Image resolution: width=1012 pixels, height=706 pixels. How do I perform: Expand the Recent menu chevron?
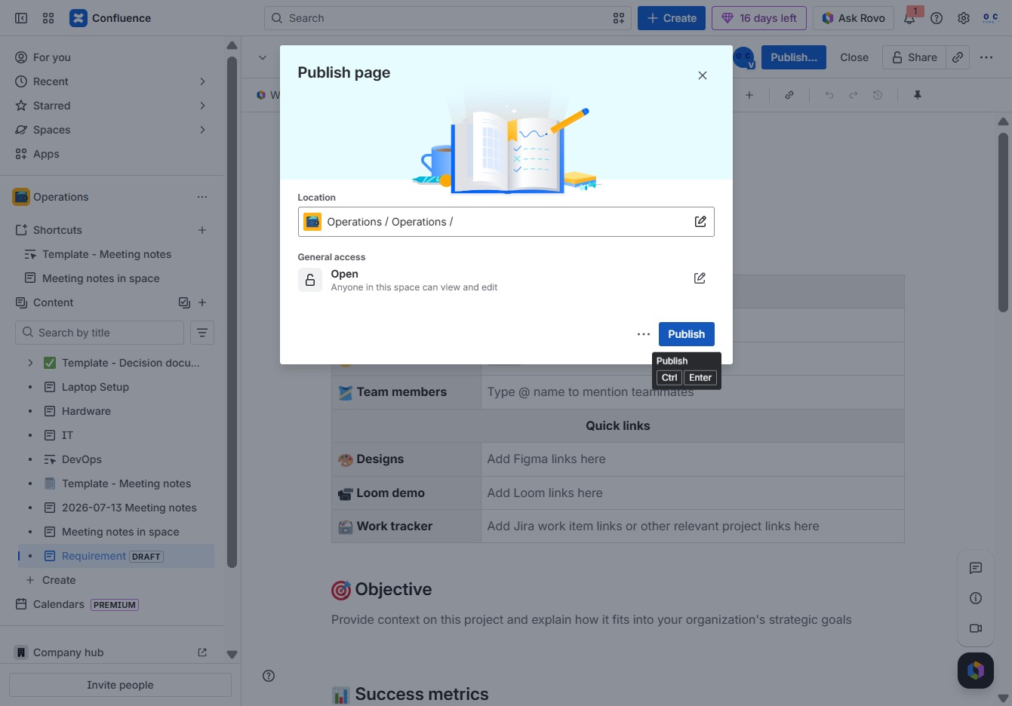point(202,81)
